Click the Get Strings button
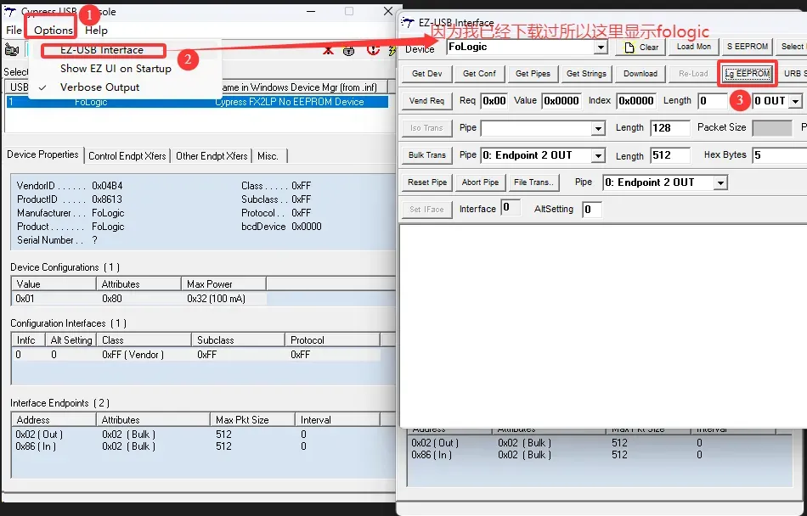The width and height of the screenshot is (807, 516). (586, 74)
